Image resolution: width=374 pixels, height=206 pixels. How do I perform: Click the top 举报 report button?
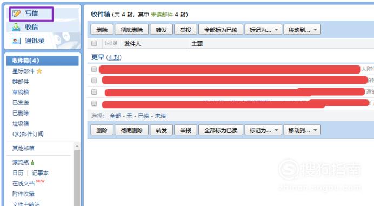[185, 30]
